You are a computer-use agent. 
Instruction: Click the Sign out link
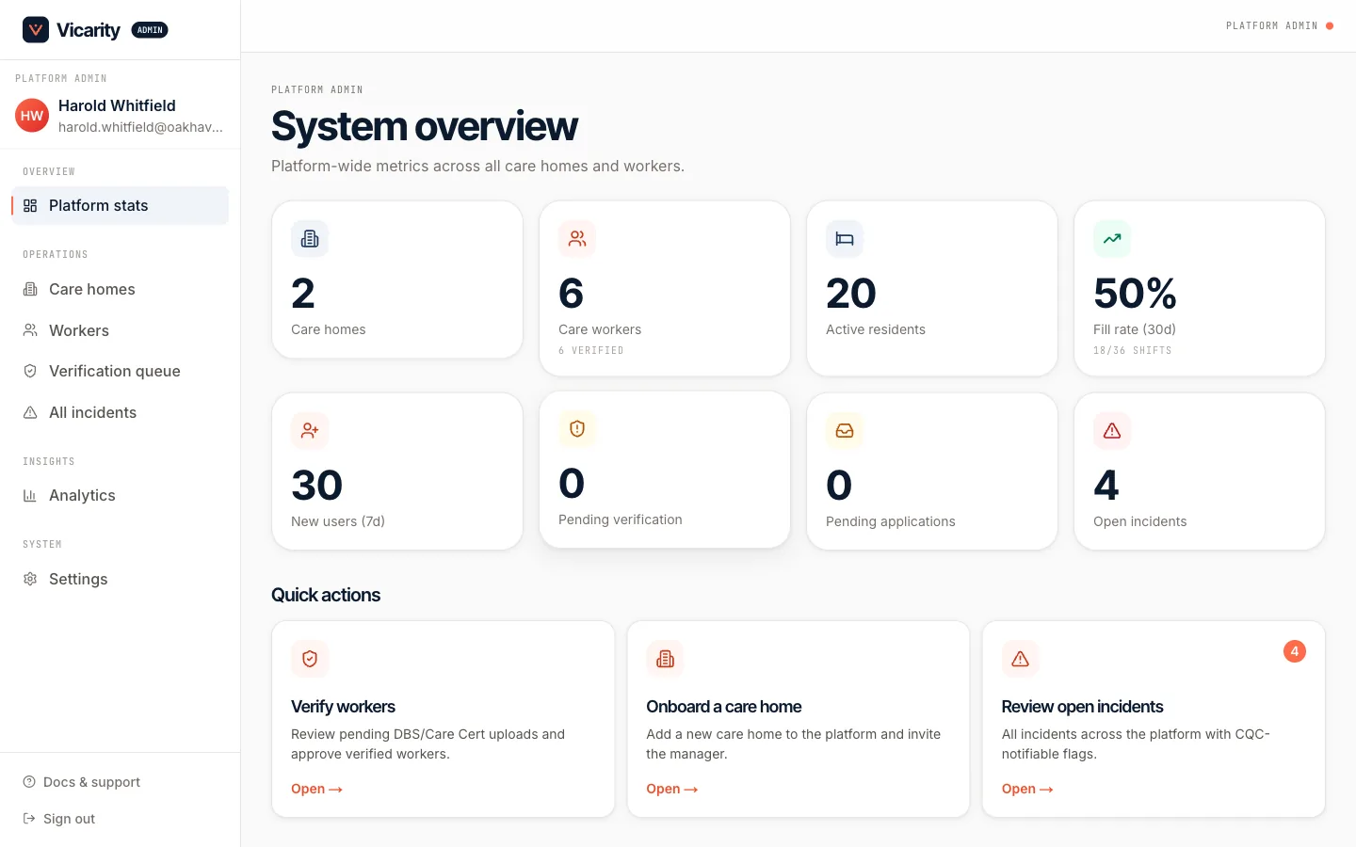(69, 819)
